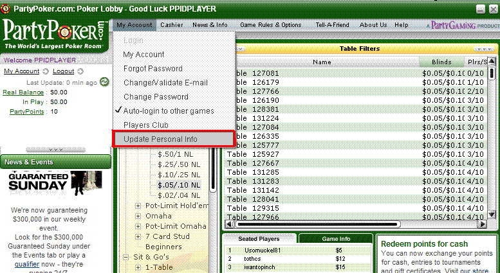Select the $.02/.04 NL stakes
Viewport: 500px width, 273px height.
click(179, 195)
